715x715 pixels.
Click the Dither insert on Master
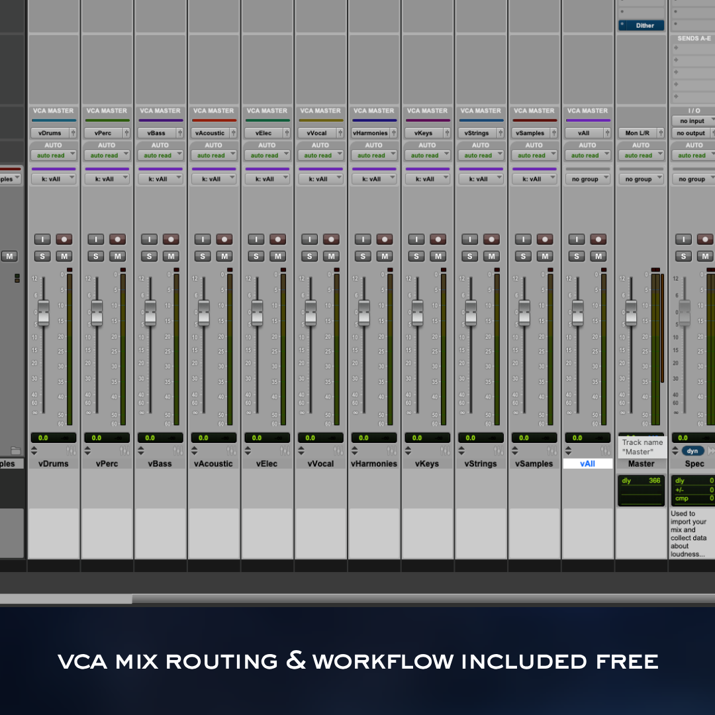pyautogui.click(x=641, y=26)
